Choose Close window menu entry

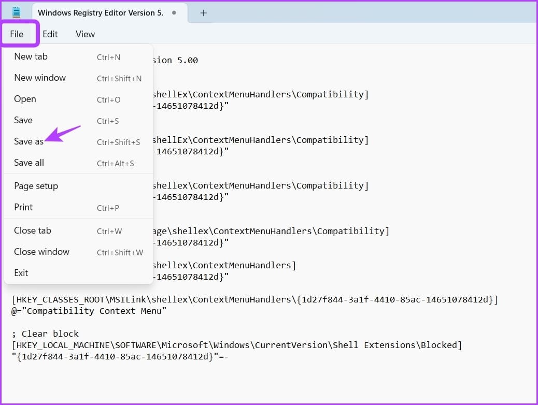pyautogui.click(x=79, y=252)
